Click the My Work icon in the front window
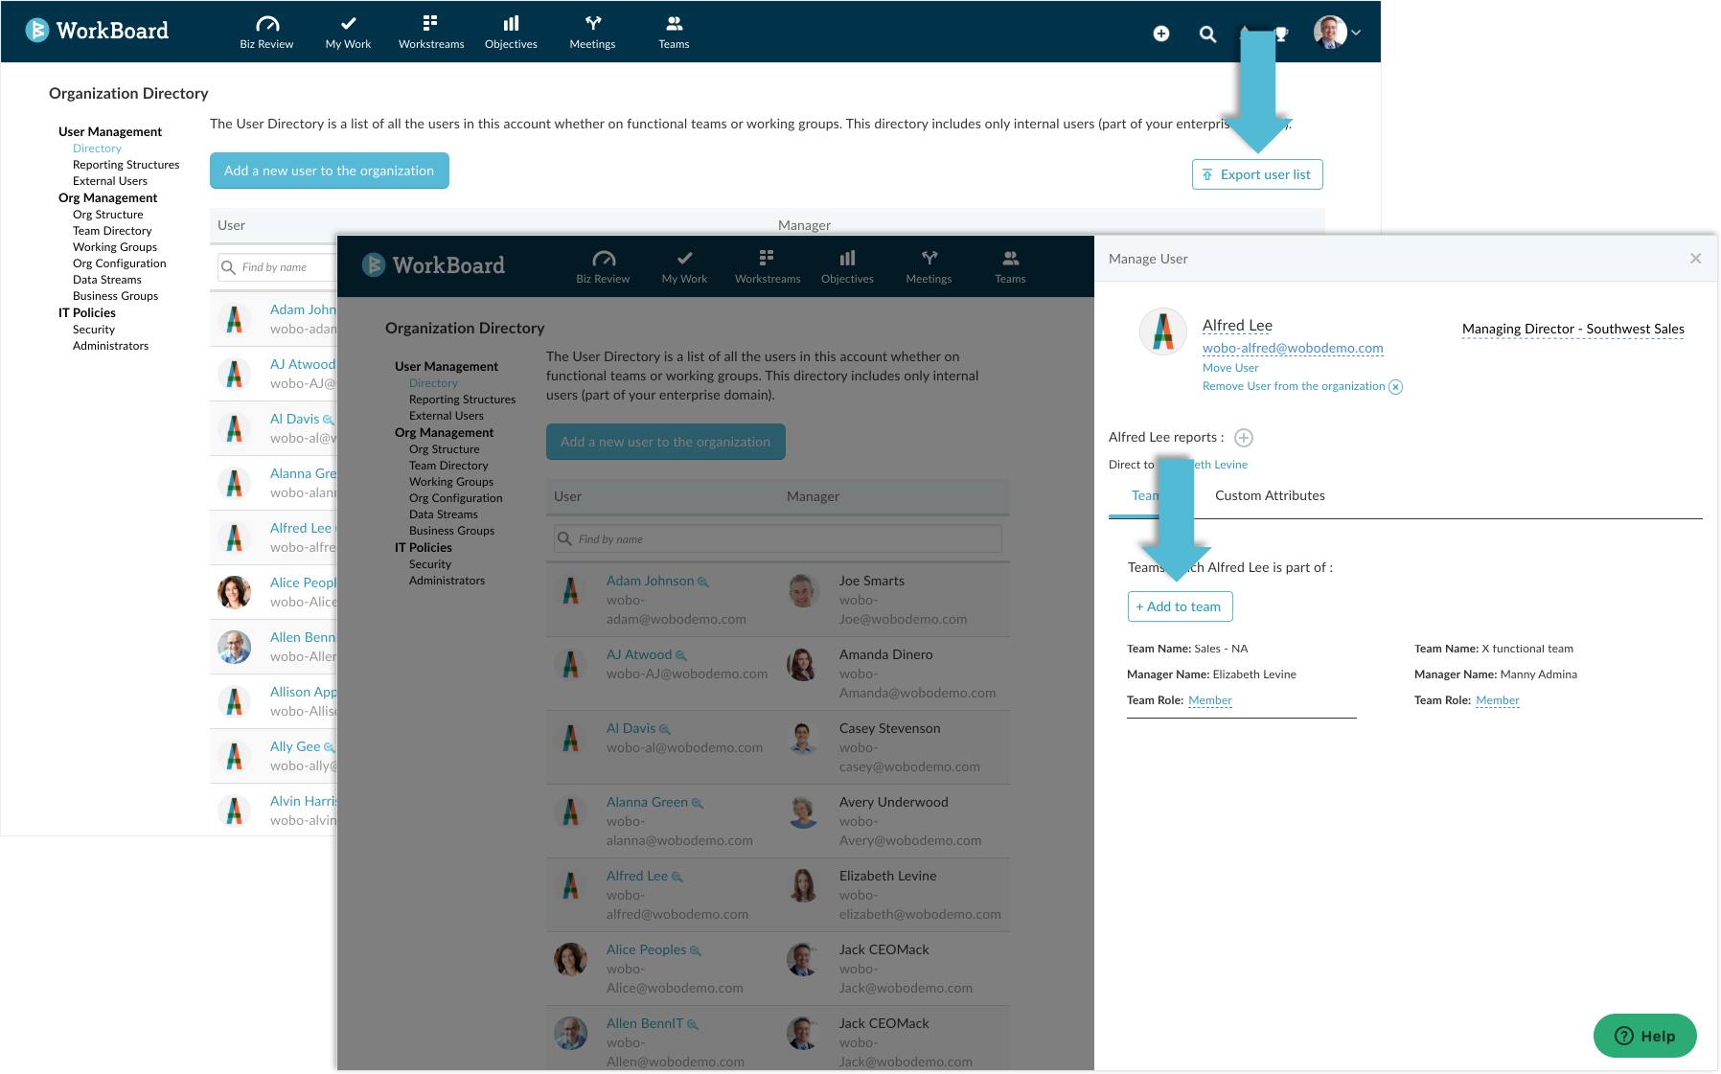 click(684, 258)
